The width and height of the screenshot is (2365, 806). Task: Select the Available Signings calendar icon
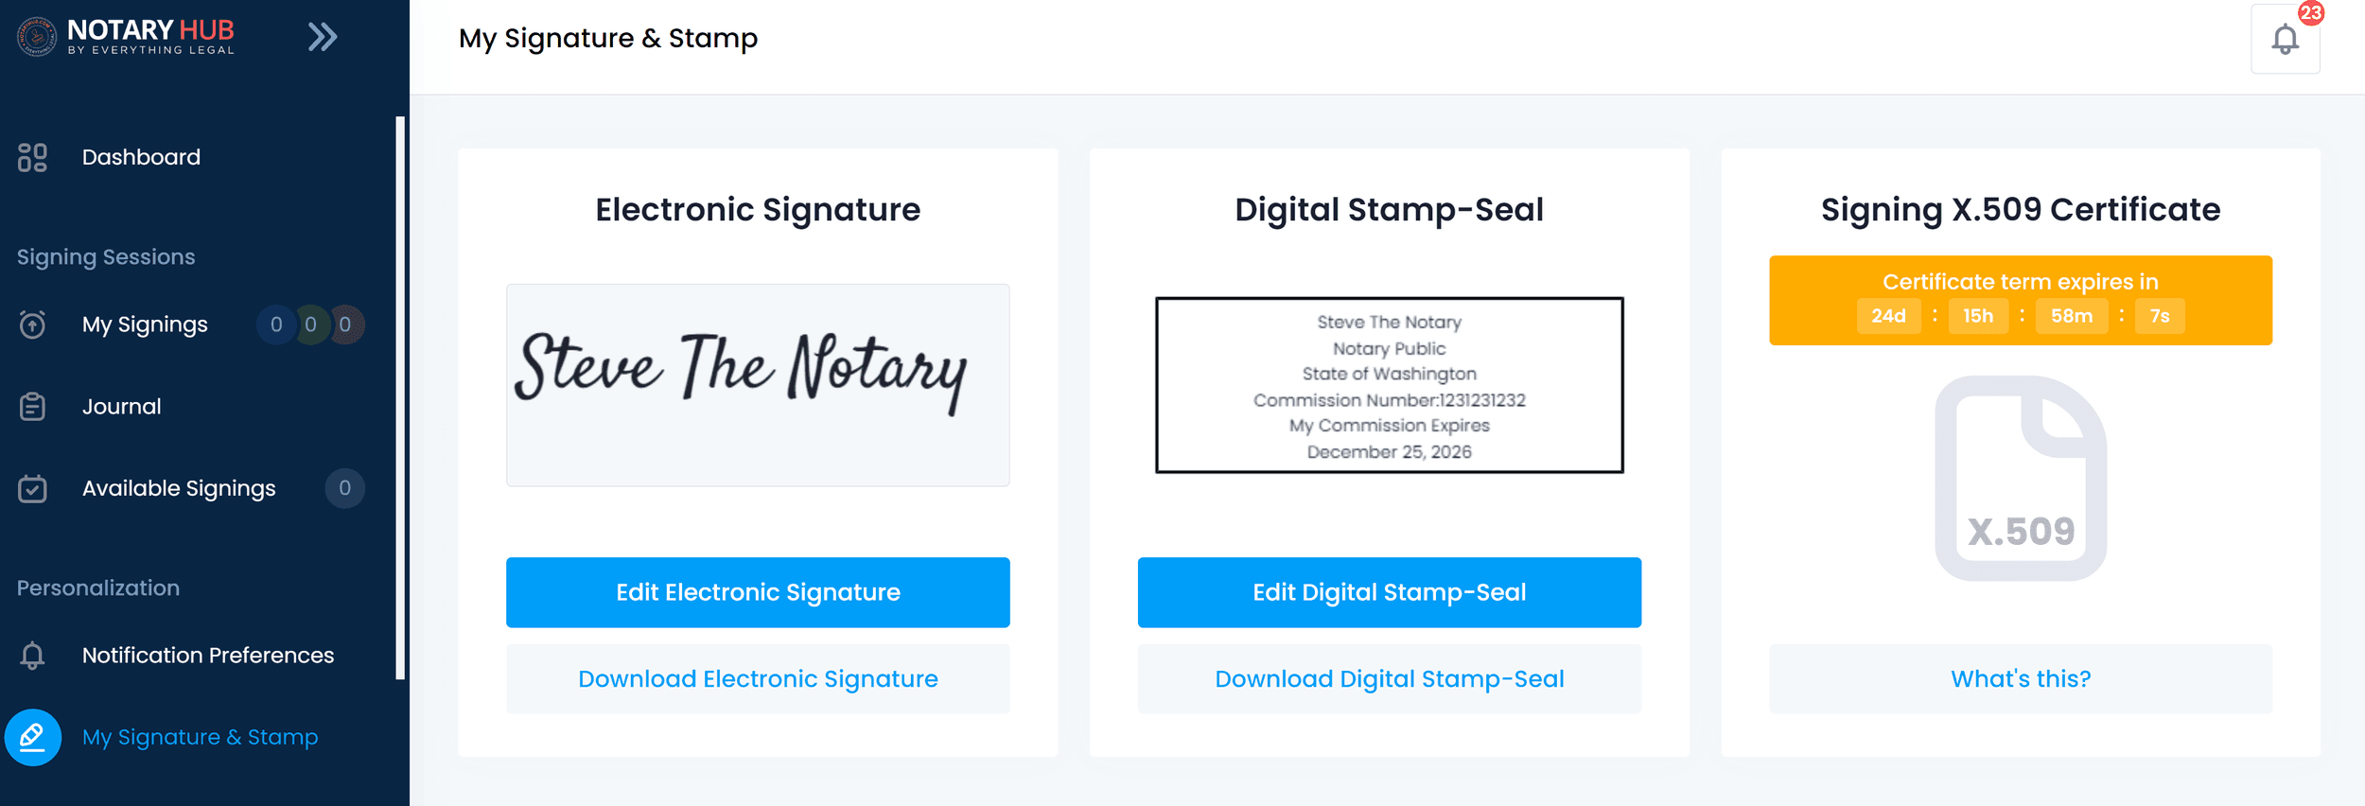(x=33, y=488)
